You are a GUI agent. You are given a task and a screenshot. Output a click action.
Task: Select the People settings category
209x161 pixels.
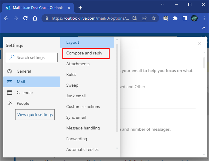pyautogui.click(x=23, y=103)
